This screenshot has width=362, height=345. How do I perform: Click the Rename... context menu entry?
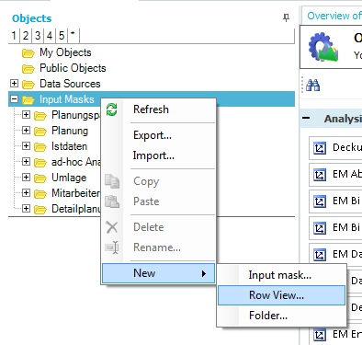159,247
